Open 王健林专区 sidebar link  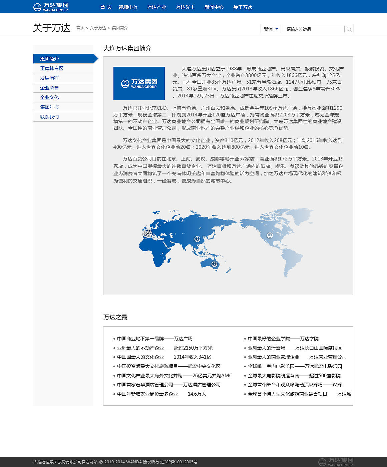point(52,68)
